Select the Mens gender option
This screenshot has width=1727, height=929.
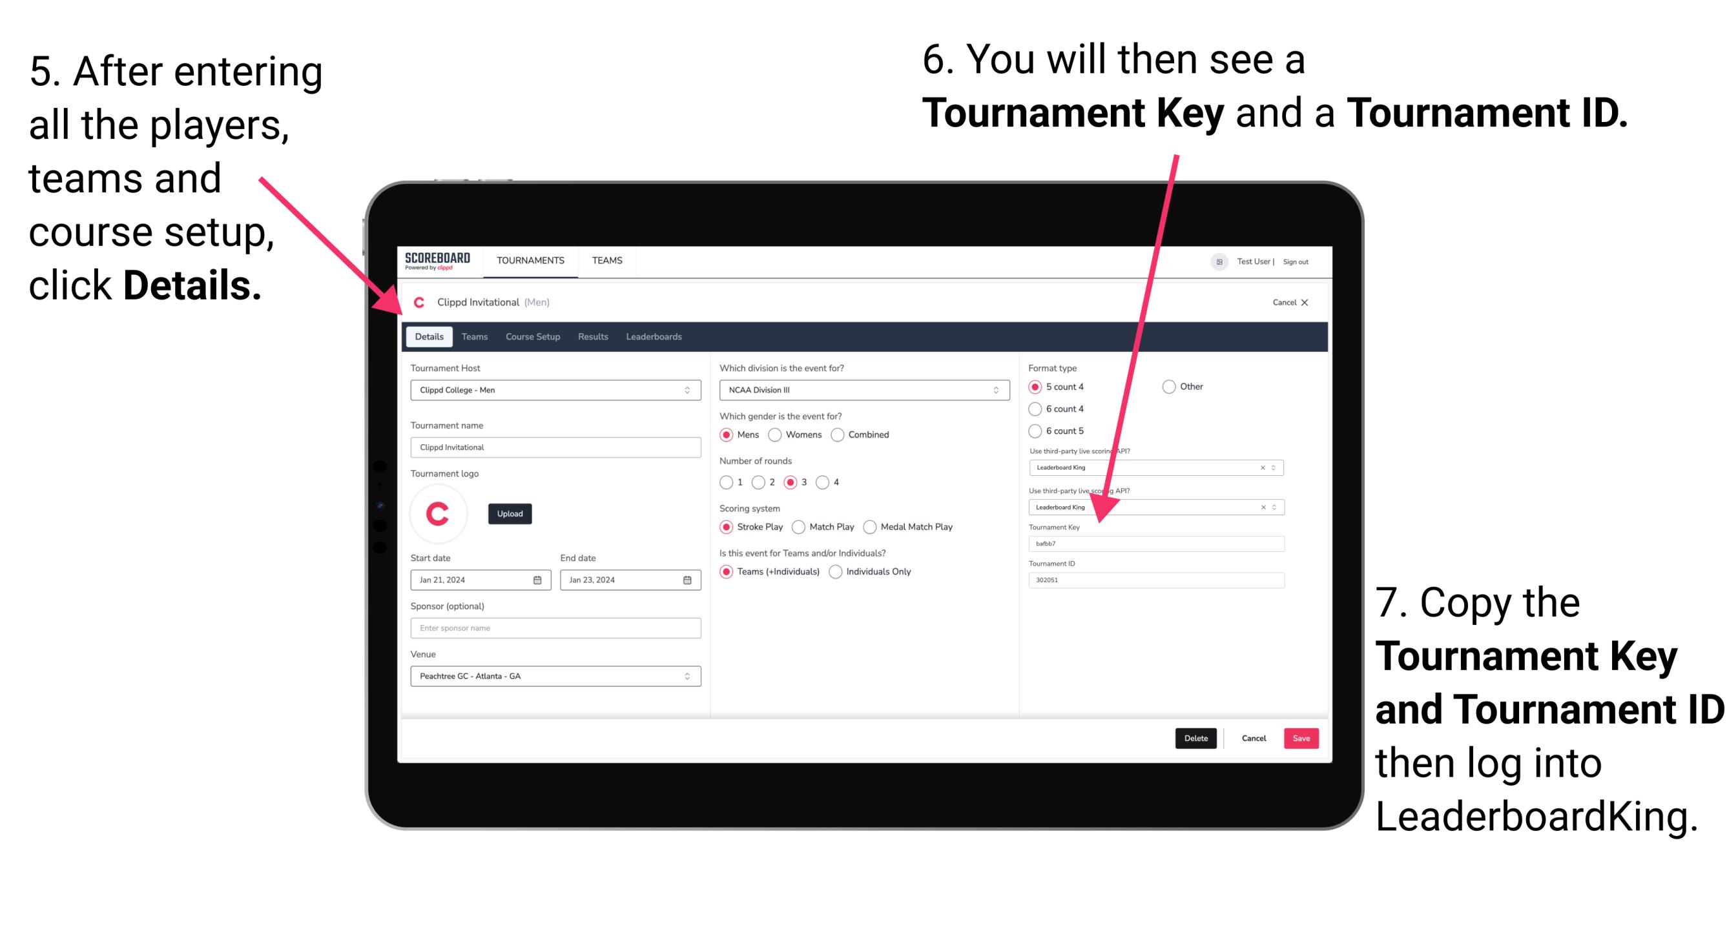pos(729,436)
